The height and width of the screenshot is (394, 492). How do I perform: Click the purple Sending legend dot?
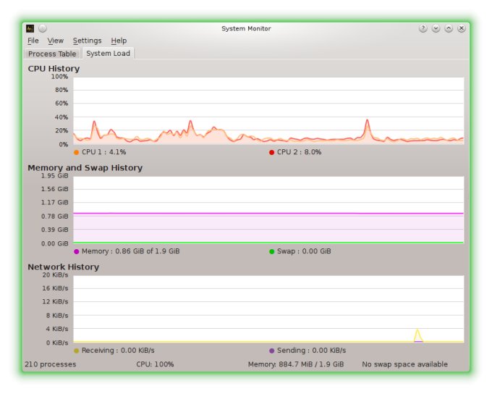point(272,351)
